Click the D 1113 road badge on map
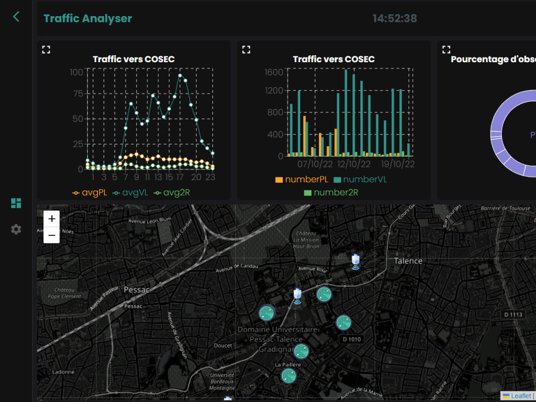 (x=513, y=315)
